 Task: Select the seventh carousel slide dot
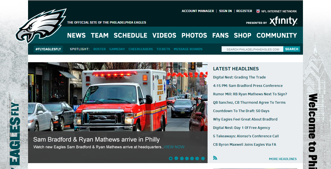point(203,158)
